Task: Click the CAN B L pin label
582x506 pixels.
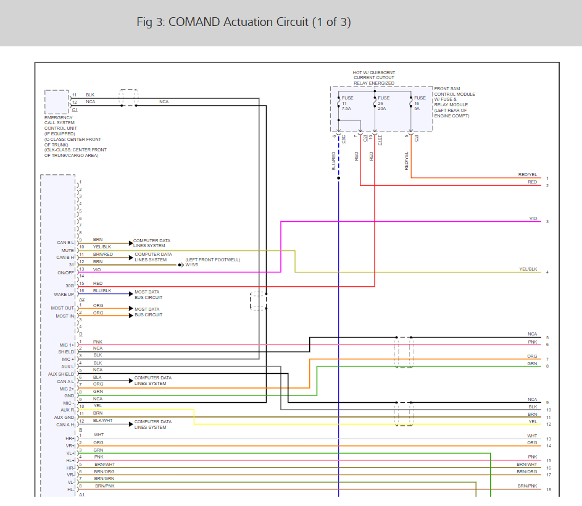Action: (65, 243)
